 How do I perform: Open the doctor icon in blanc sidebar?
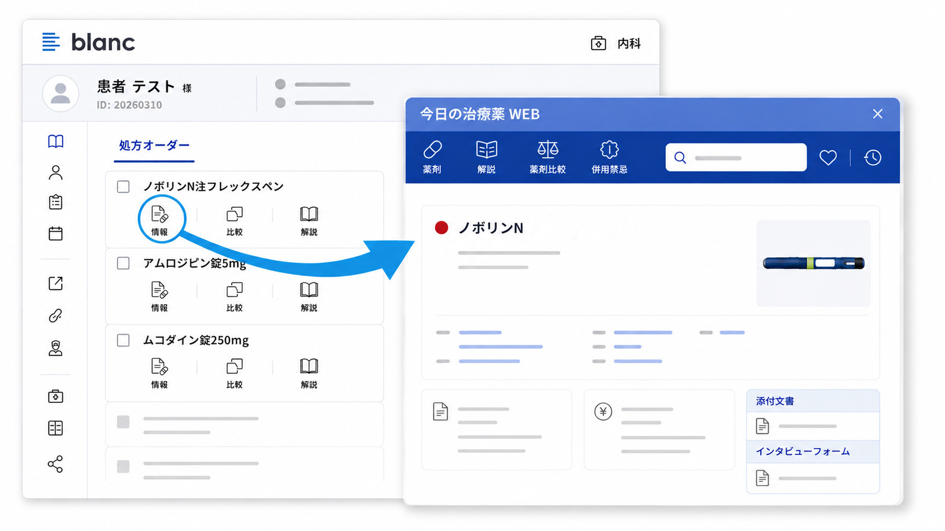click(55, 348)
